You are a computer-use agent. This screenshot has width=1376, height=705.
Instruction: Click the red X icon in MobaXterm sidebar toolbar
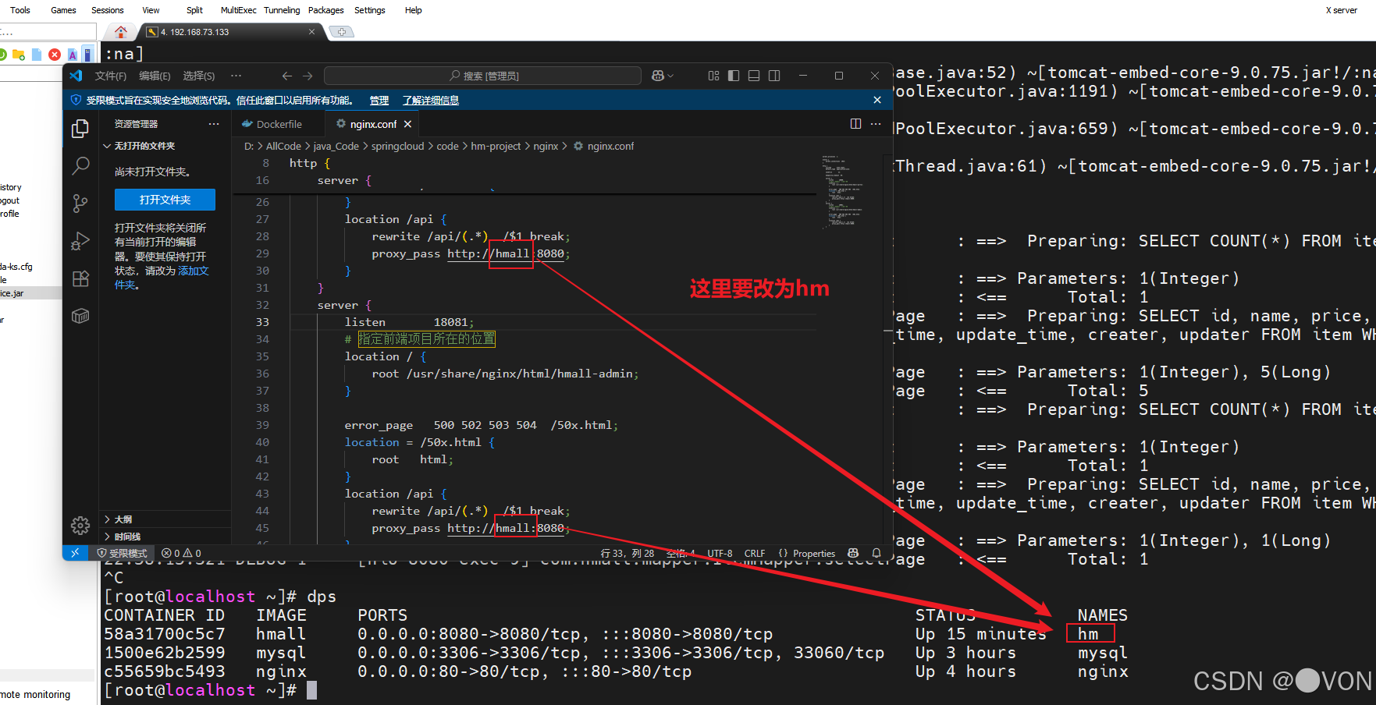pyautogui.click(x=55, y=55)
